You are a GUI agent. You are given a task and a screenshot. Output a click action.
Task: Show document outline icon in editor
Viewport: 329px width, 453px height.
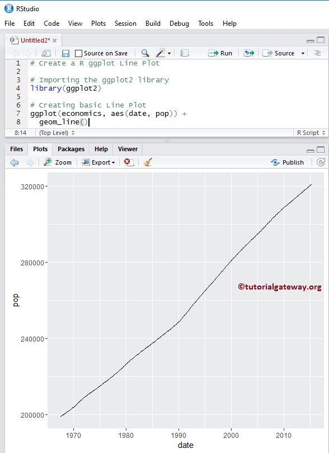tap(317, 53)
